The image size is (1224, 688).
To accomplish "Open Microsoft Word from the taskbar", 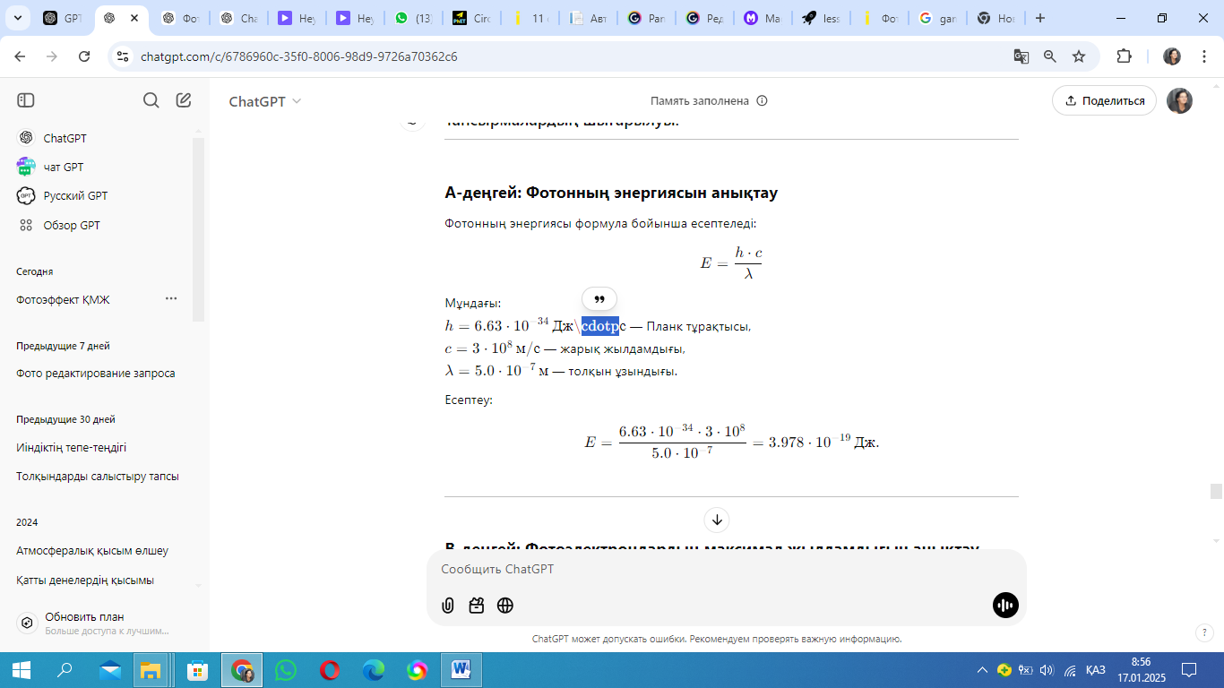I will 461,670.
